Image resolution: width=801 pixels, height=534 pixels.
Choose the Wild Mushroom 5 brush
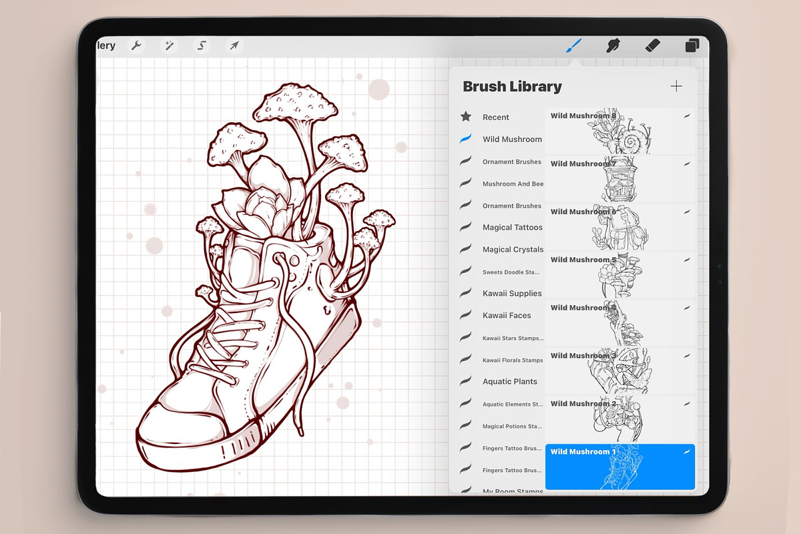tap(620, 275)
